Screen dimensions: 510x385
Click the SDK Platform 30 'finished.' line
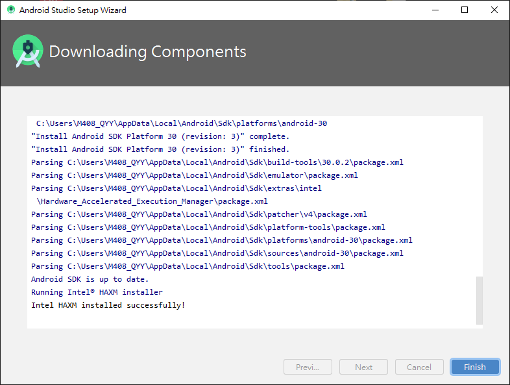click(x=160, y=149)
